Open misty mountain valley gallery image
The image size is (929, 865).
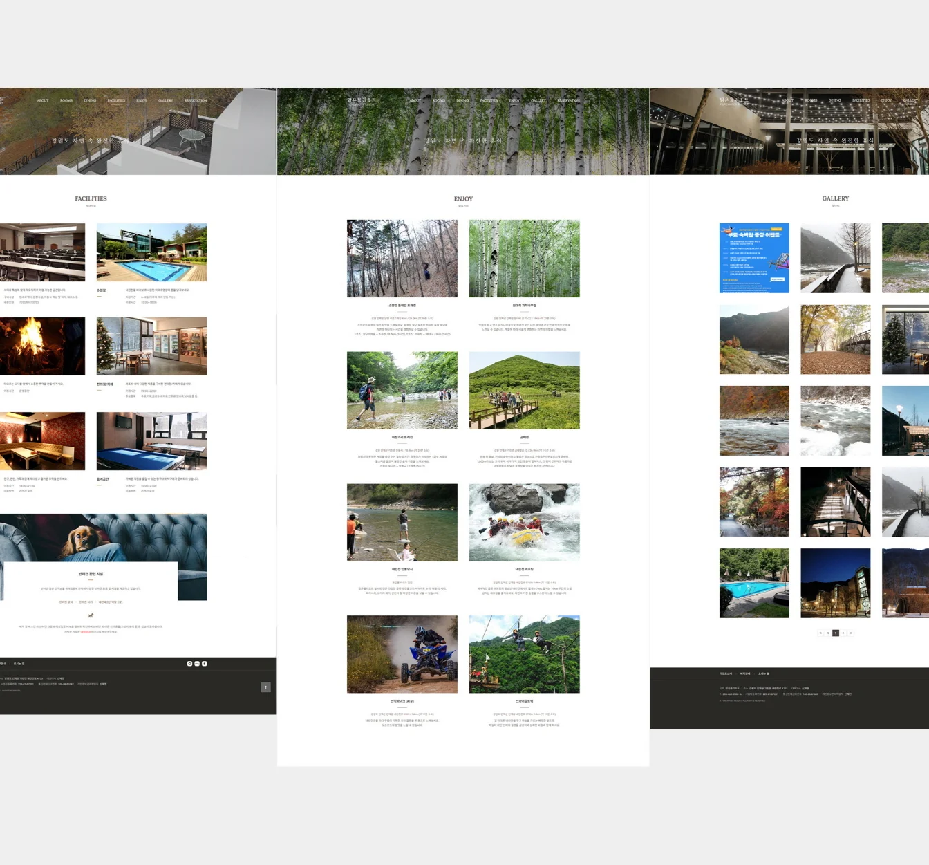click(754, 340)
